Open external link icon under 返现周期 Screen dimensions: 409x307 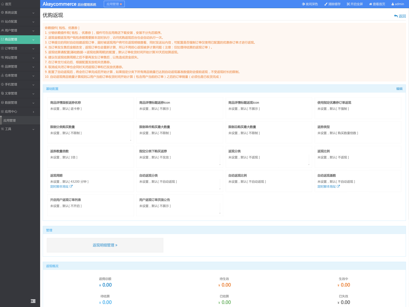71,187
